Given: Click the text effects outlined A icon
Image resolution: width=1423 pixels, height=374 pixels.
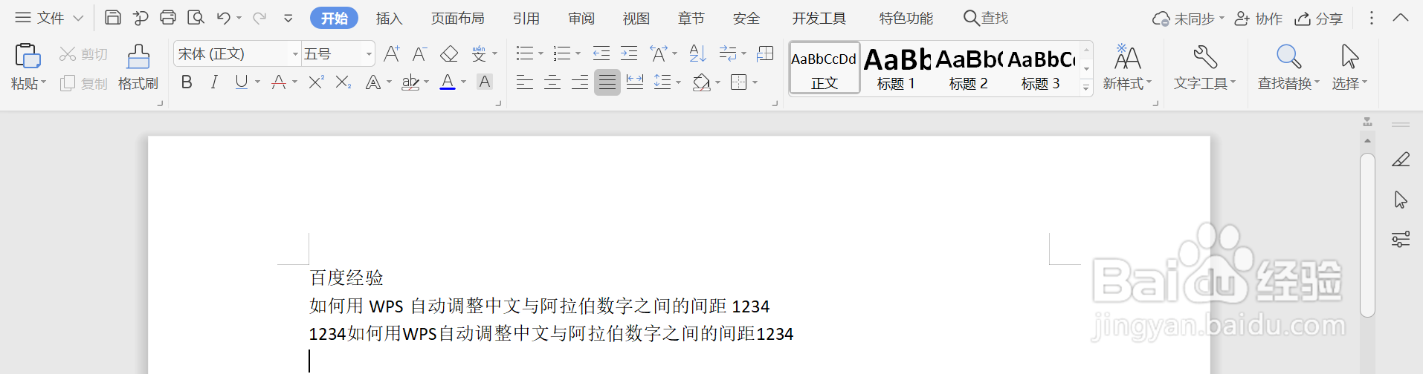Looking at the screenshot, I should point(373,82).
